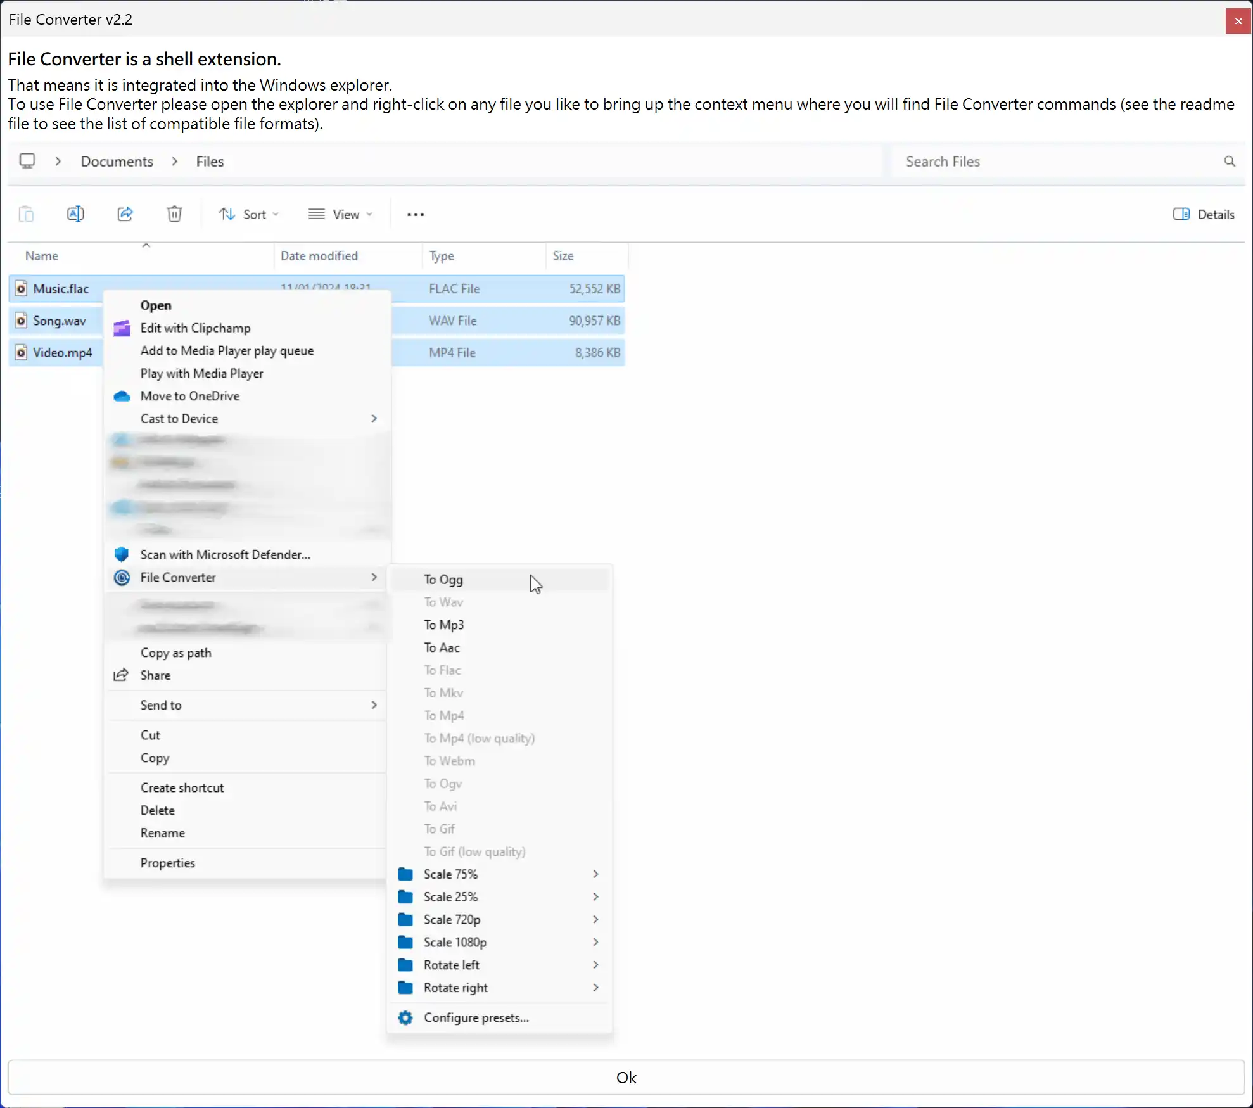Click the WAV File type cell
The width and height of the screenshot is (1253, 1108).
[453, 321]
